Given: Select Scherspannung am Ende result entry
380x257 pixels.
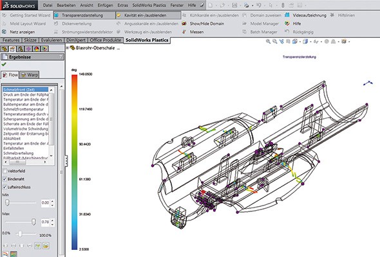Looking at the screenshot, I should (26, 119).
